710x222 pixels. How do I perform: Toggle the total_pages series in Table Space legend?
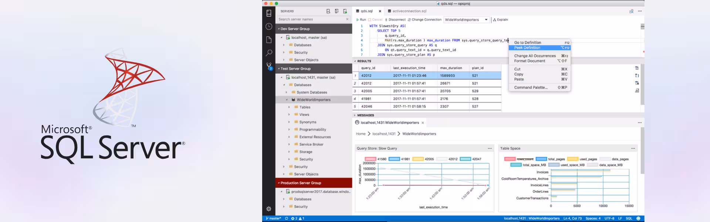(551, 159)
